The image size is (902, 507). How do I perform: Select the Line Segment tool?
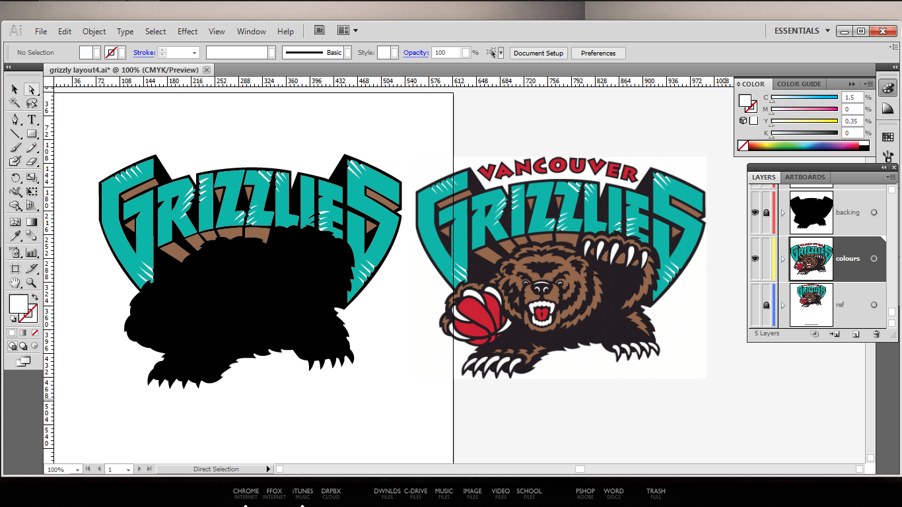(x=15, y=133)
